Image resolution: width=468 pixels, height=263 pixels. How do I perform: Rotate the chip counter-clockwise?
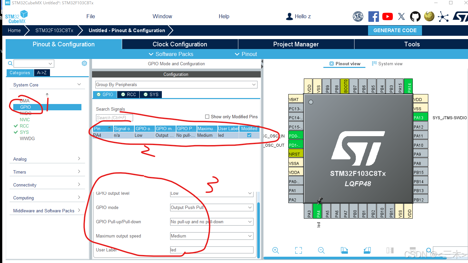[x=367, y=250]
